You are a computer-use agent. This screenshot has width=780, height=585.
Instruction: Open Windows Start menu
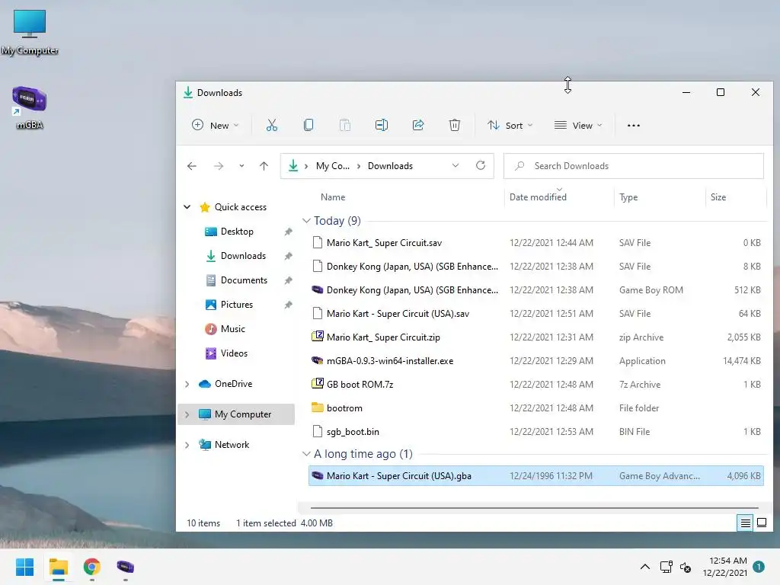pyautogui.click(x=24, y=567)
